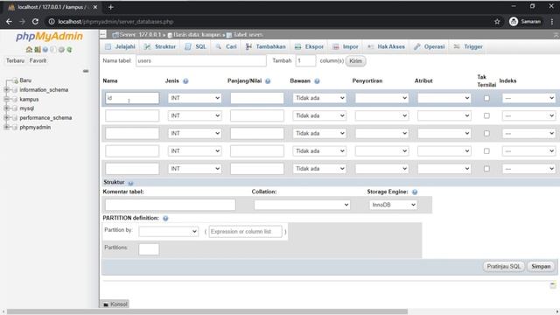Open phpMyAdmin home icon in sidebar
Viewport: 560px width, 315px height.
click(29, 50)
